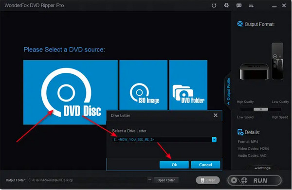This screenshot has height=190, width=292.
Task: Click the Apple TV output format thumbnail
Action: [x=261, y=62]
